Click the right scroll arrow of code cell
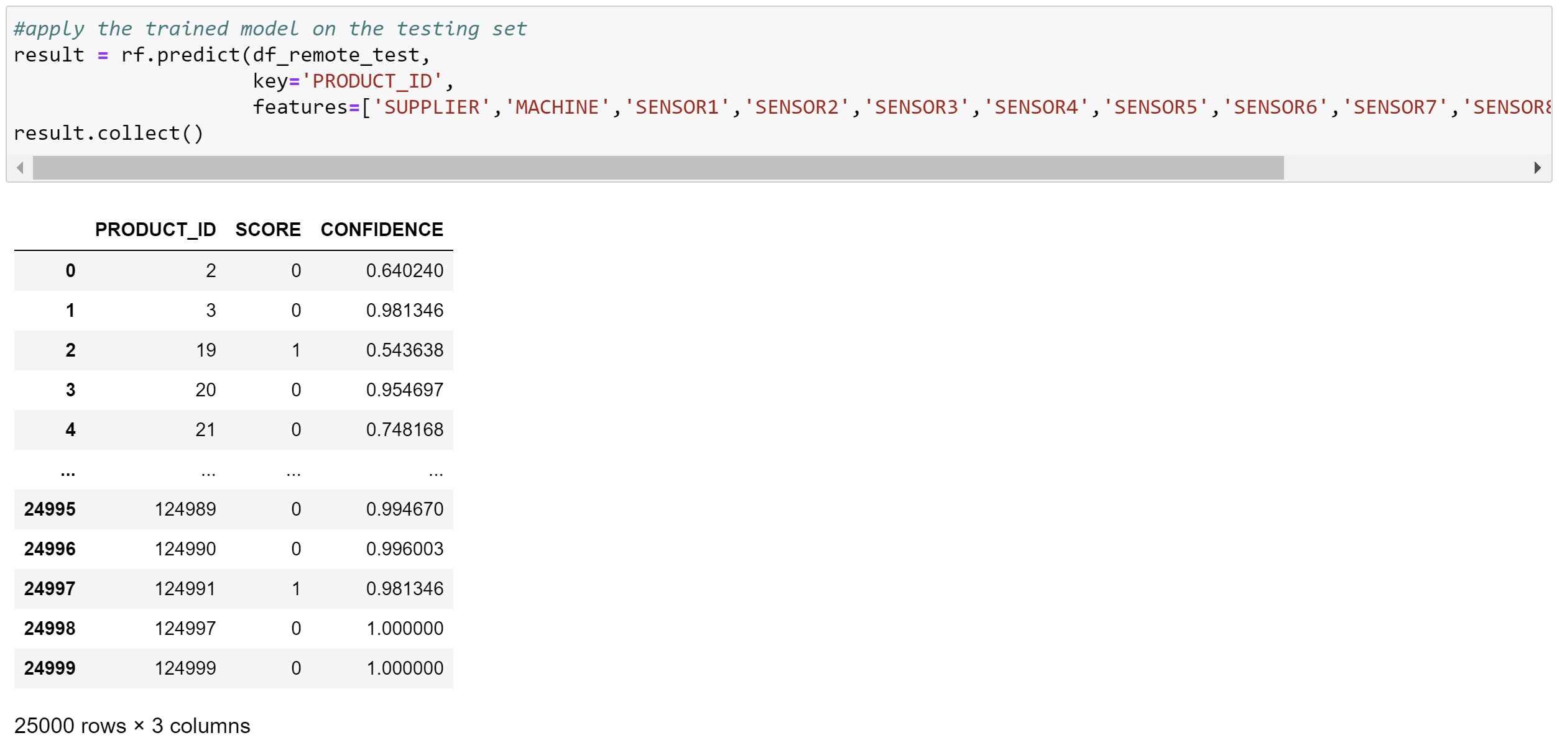Screen dimensions: 1562x743 (x=1537, y=168)
